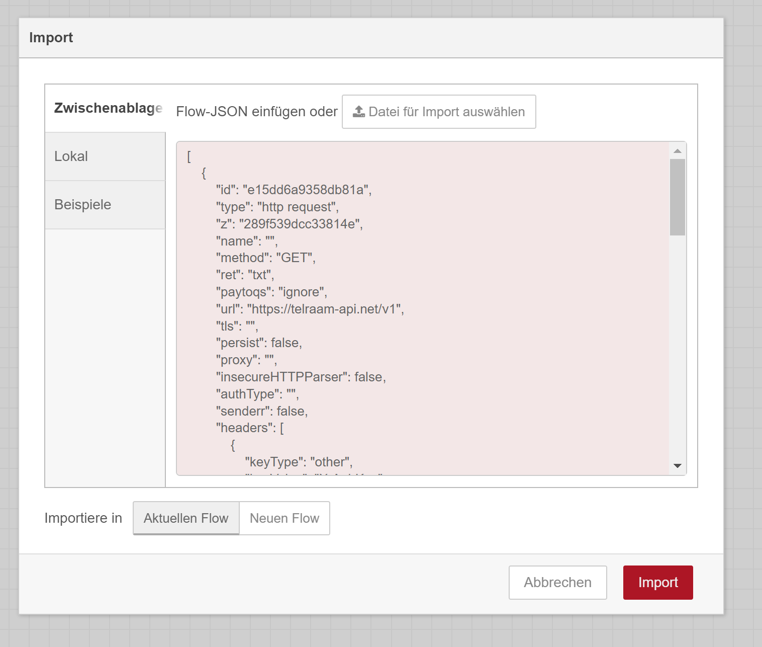Select the Aktuellen Flow import option

pos(186,518)
